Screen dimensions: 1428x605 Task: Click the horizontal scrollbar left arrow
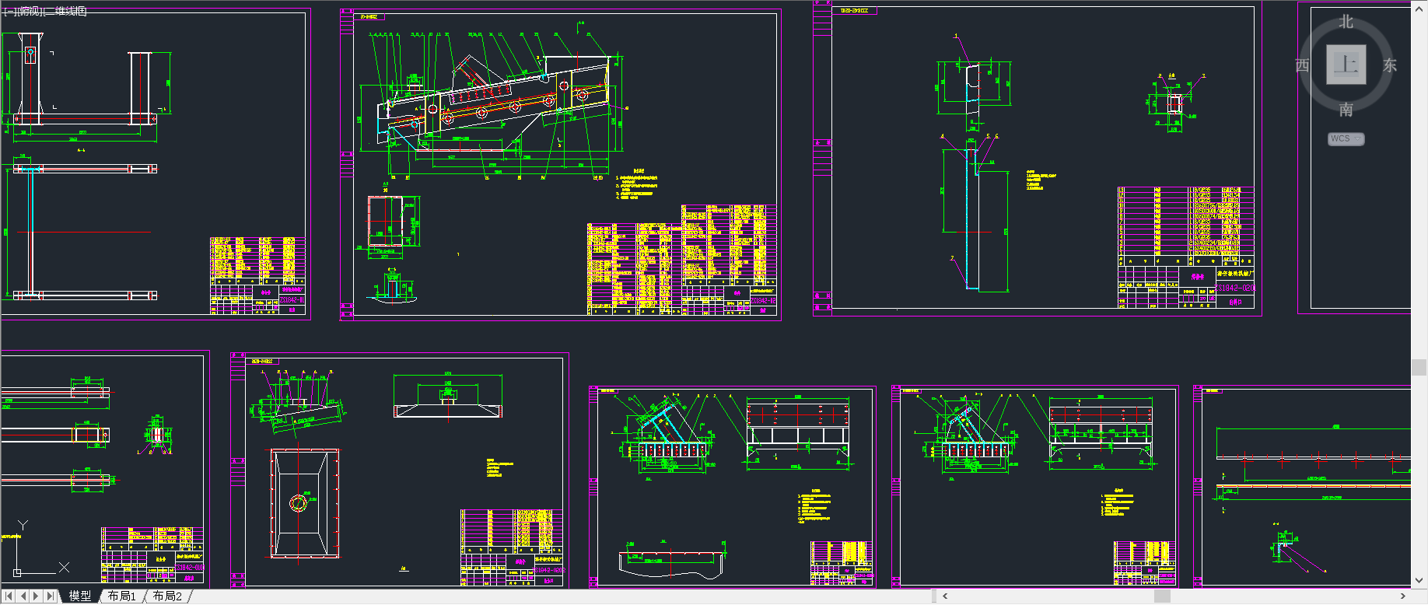click(x=945, y=596)
